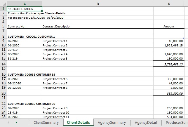Select contract number 08-22020 cell
Image resolution: width=188 pixels, height=127 pixels.
click(x=25, y=83)
